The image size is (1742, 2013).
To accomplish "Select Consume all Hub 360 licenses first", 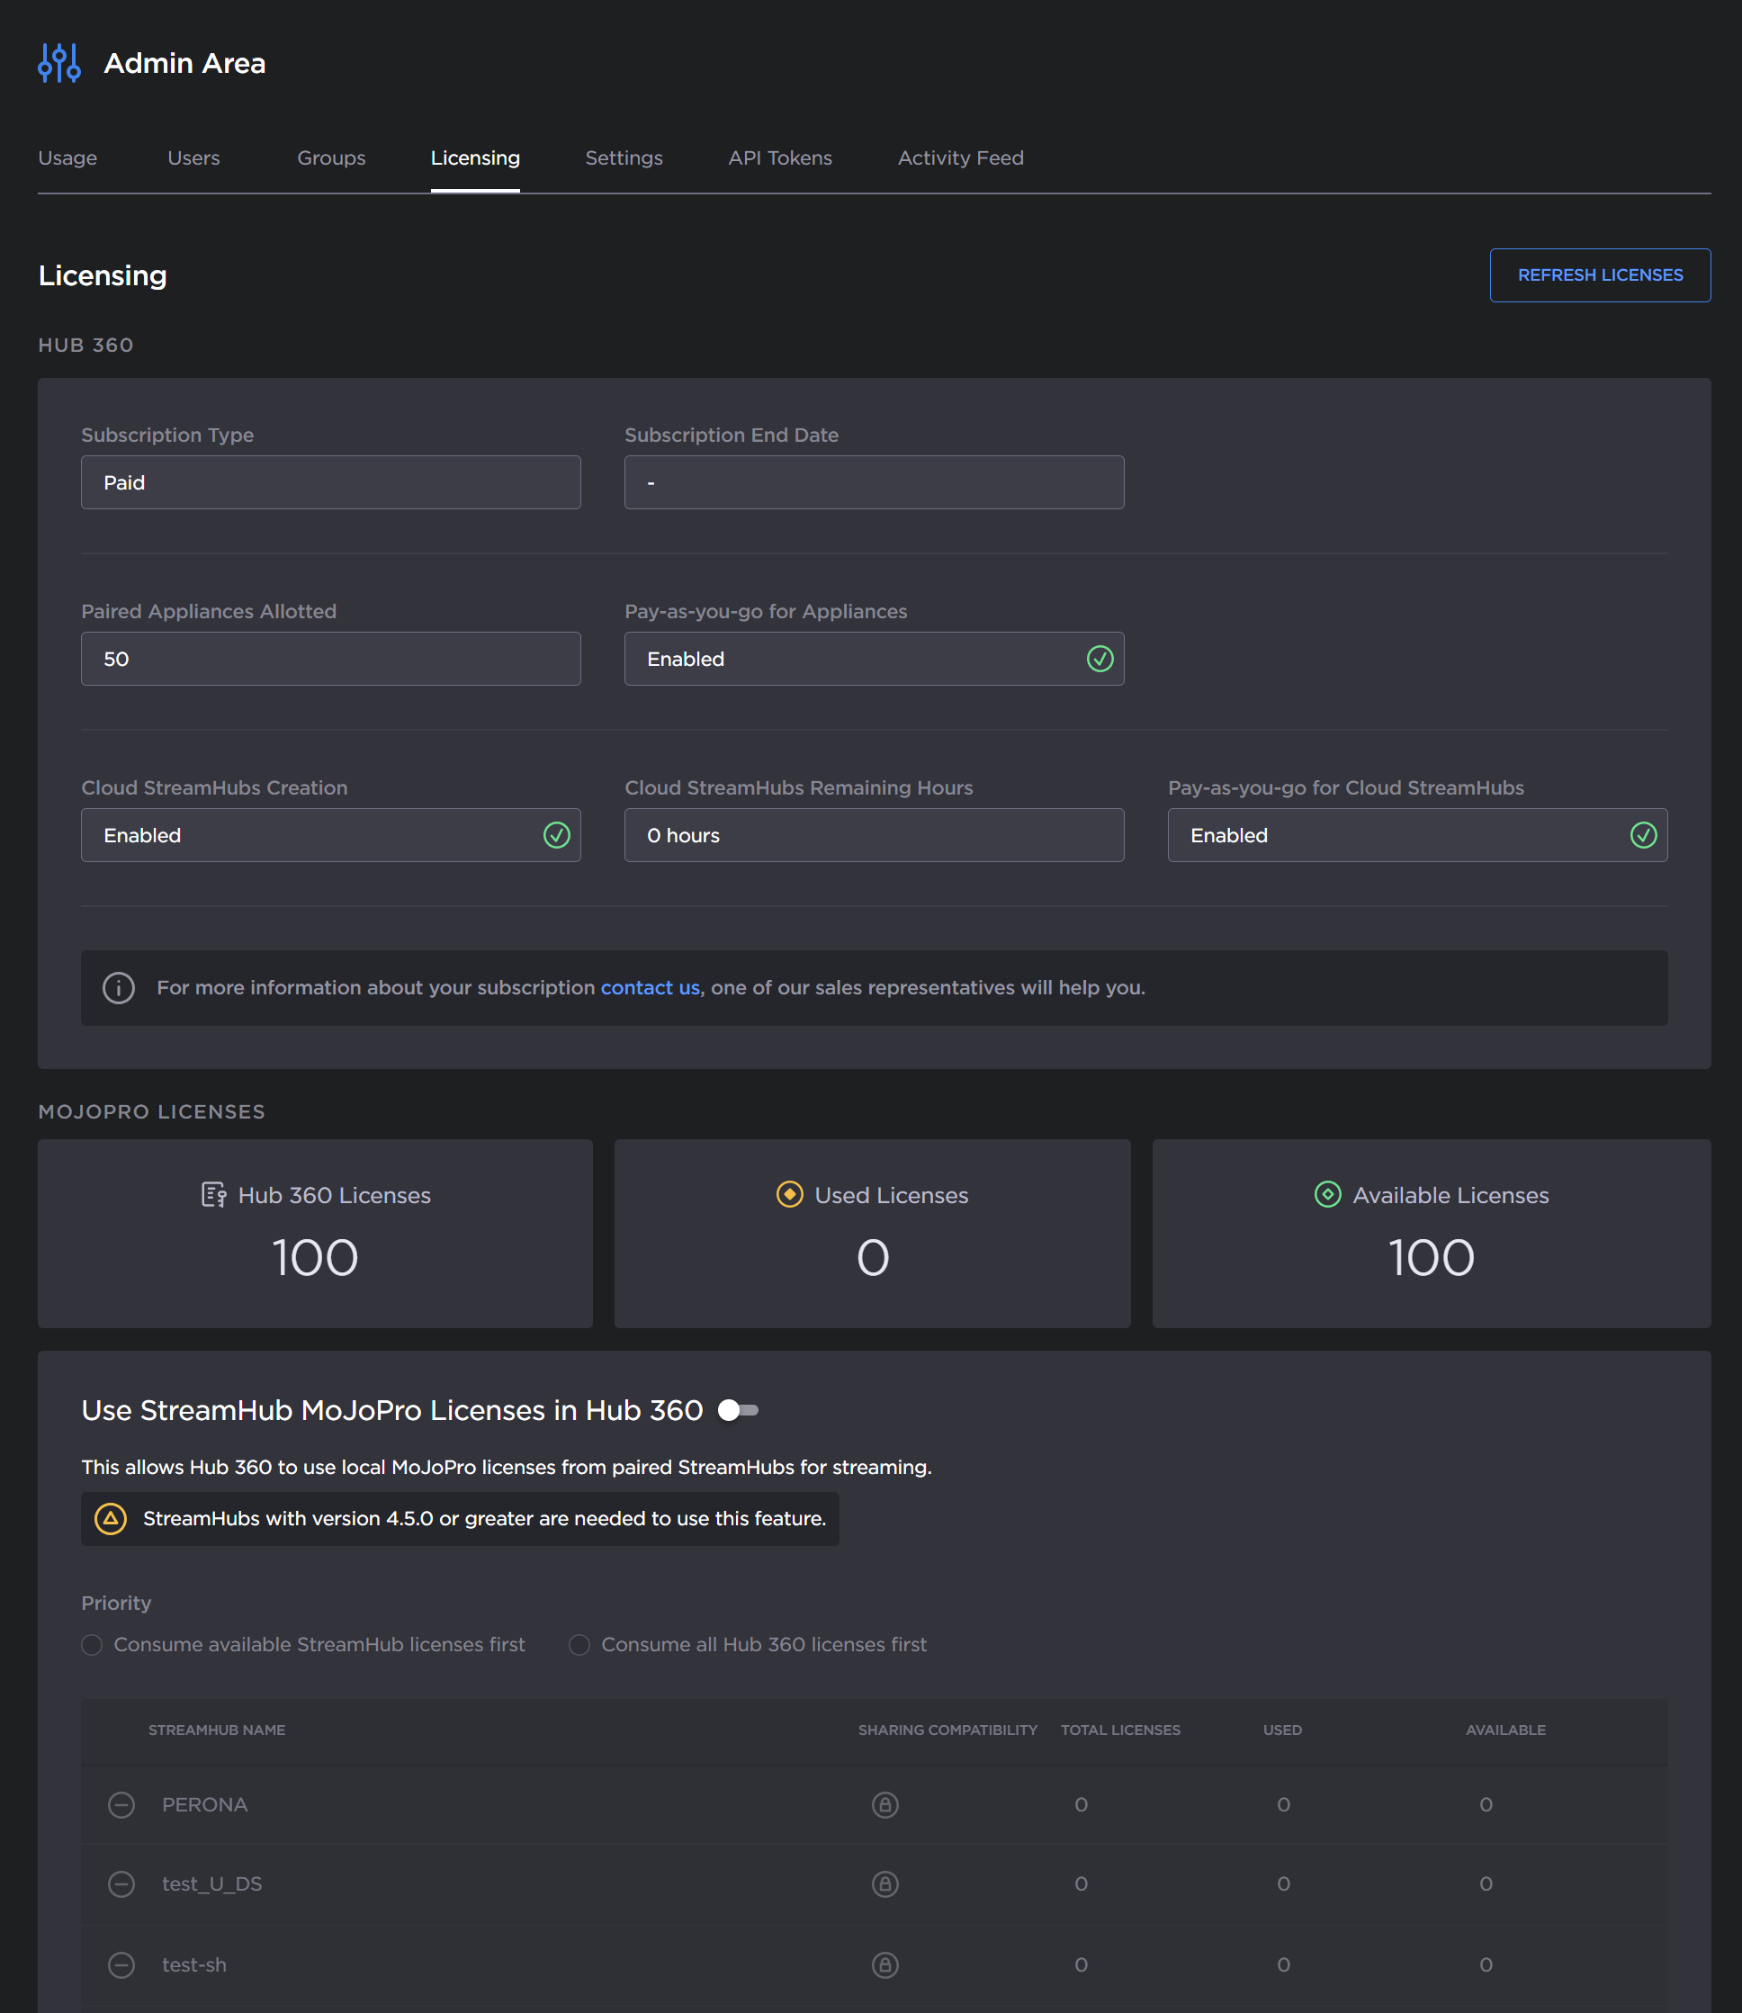I will coord(579,1645).
